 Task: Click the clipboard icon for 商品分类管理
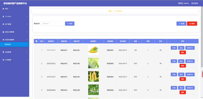3,32
